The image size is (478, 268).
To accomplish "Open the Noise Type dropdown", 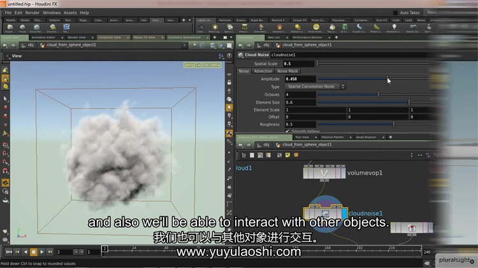I will 315,87.
